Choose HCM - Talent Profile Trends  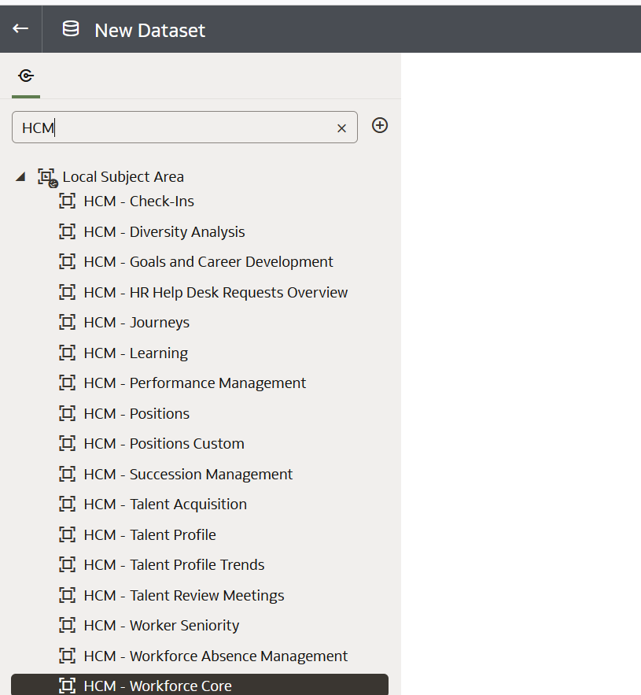click(174, 564)
